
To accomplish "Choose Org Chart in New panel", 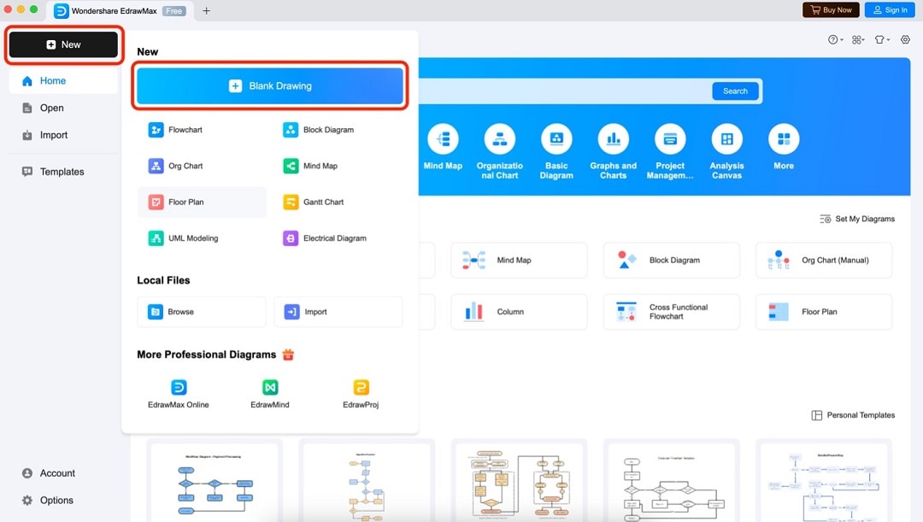I will coord(202,166).
